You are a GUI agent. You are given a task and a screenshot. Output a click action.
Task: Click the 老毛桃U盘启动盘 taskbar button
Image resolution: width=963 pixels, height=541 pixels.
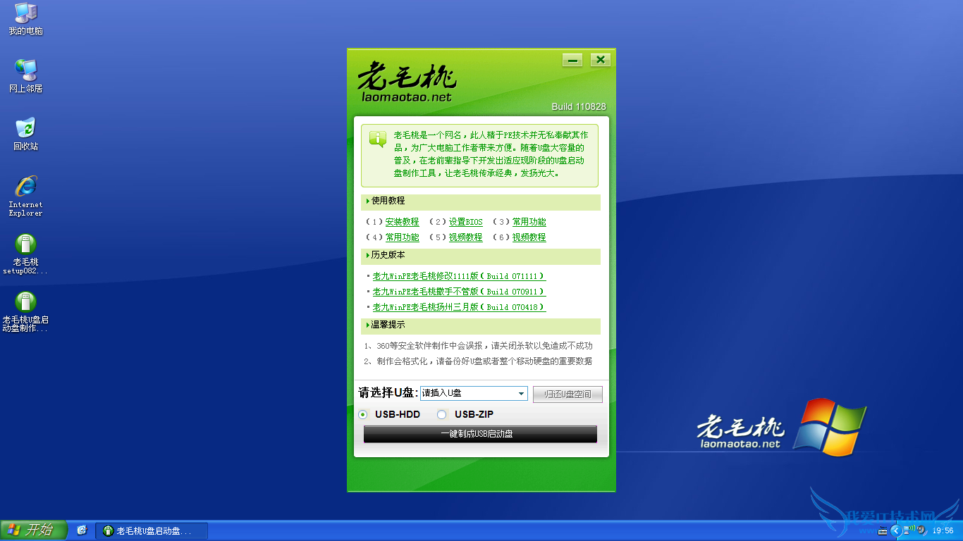point(152,531)
